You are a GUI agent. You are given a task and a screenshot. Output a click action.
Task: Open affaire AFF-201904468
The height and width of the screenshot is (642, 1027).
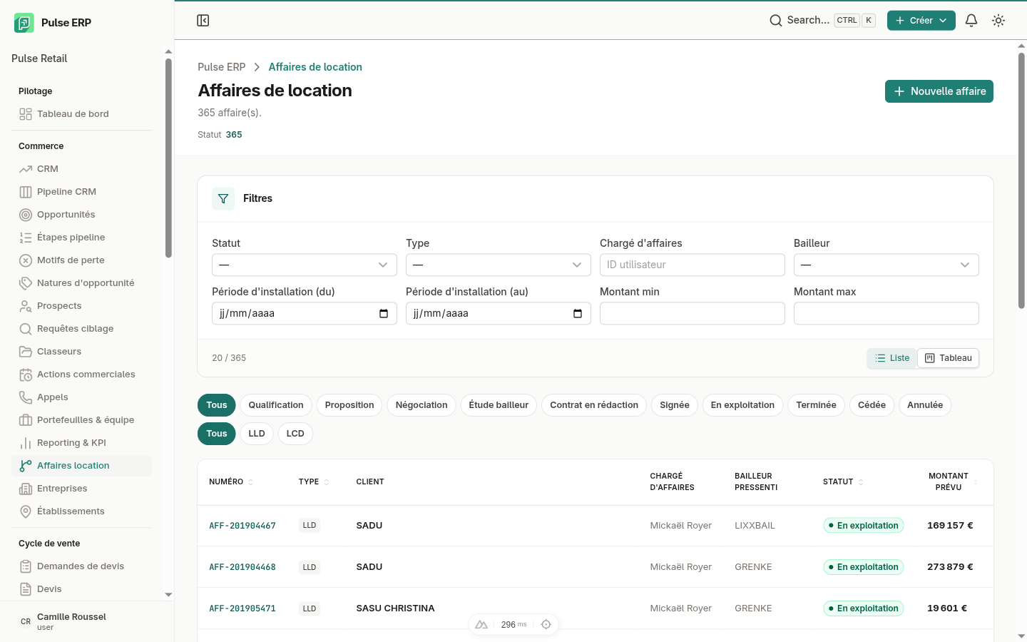point(242,567)
